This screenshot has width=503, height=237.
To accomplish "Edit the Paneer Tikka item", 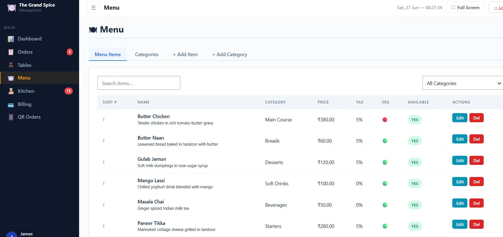I will click(x=460, y=224).
